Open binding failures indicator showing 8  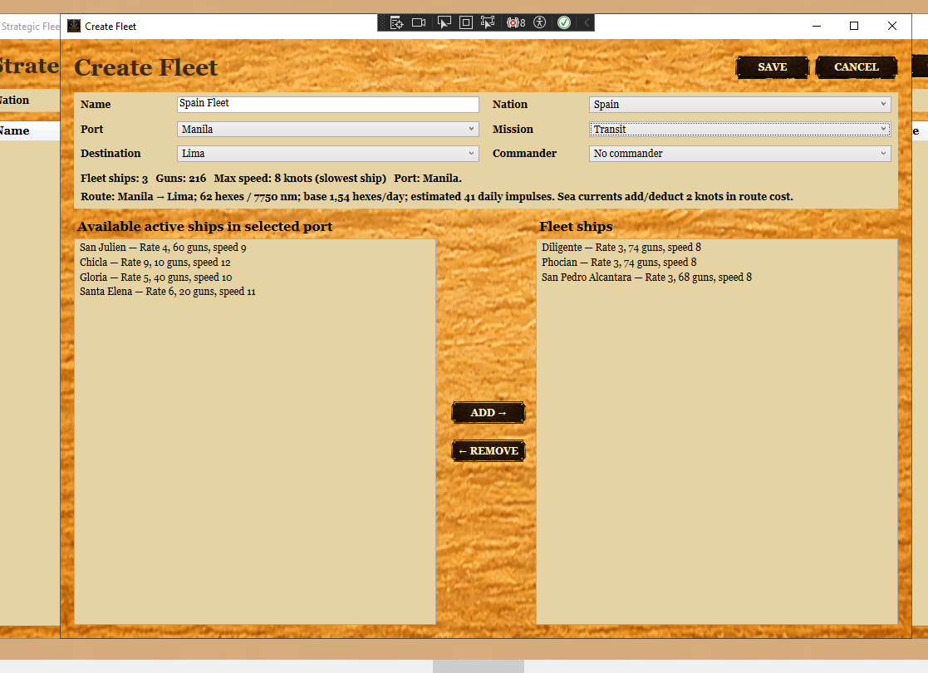coord(515,22)
